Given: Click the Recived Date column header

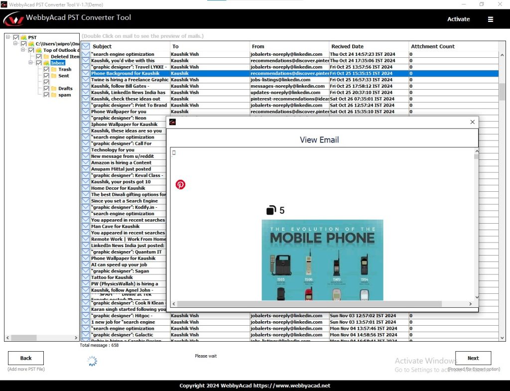Looking at the screenshot, I should coord(369,46).
